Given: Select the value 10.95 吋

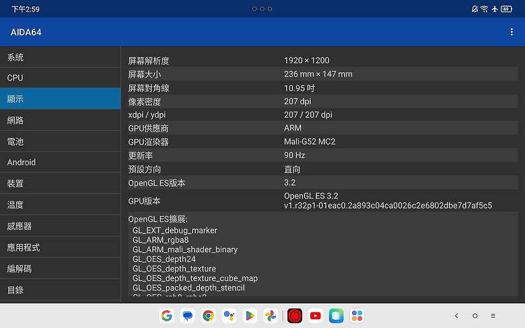Looking at the screenshot, I should coord(300,88).
